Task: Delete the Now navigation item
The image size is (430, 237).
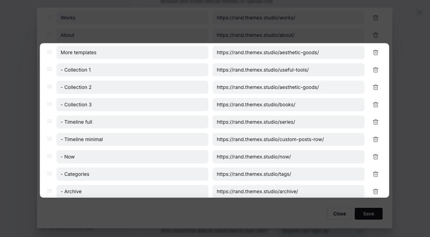Action: (x=375, y=157)
